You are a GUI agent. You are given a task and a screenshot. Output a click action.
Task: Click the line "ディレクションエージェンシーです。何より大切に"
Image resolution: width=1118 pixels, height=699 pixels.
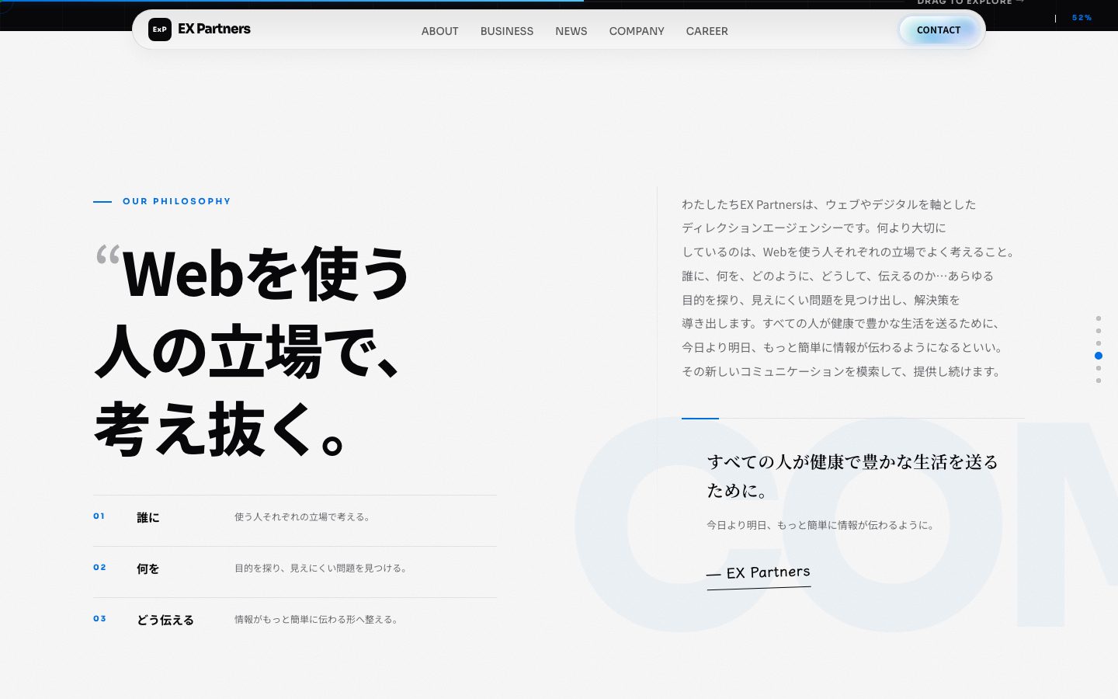(814, 228)
